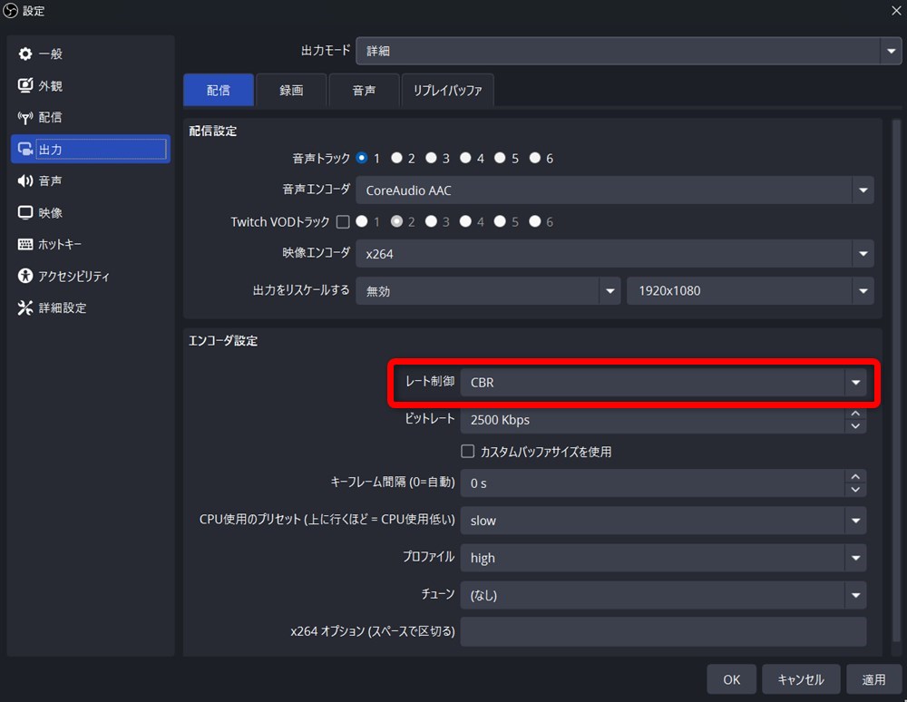Open Stream (配信) antenna icon in sidebar
Image resolution: width=907 pixels, height=702 pixels.
pos(25,117)
